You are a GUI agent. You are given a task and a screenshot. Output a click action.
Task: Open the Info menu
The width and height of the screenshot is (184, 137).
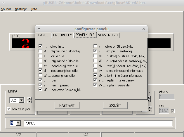(34, 9)
